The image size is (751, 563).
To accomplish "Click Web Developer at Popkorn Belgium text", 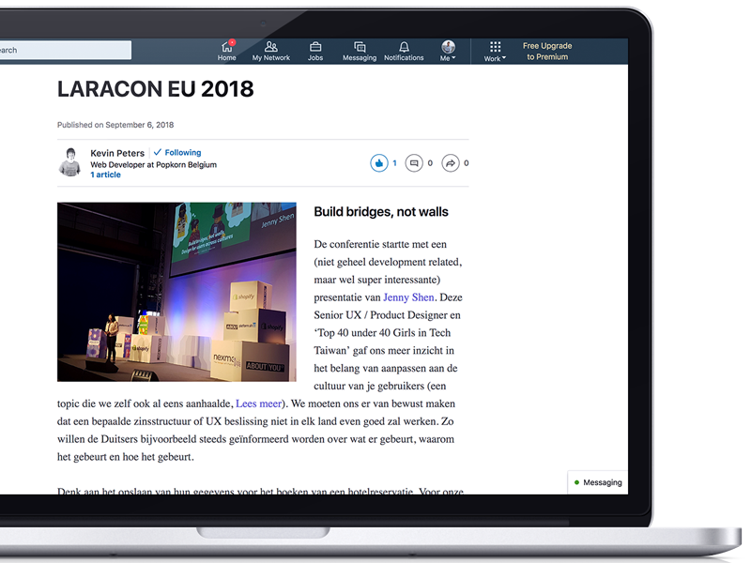I will 153,165.
